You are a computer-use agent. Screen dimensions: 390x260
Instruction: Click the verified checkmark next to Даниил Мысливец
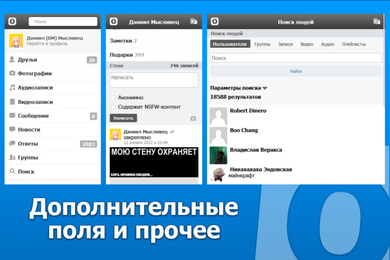(x=172, y=132)
